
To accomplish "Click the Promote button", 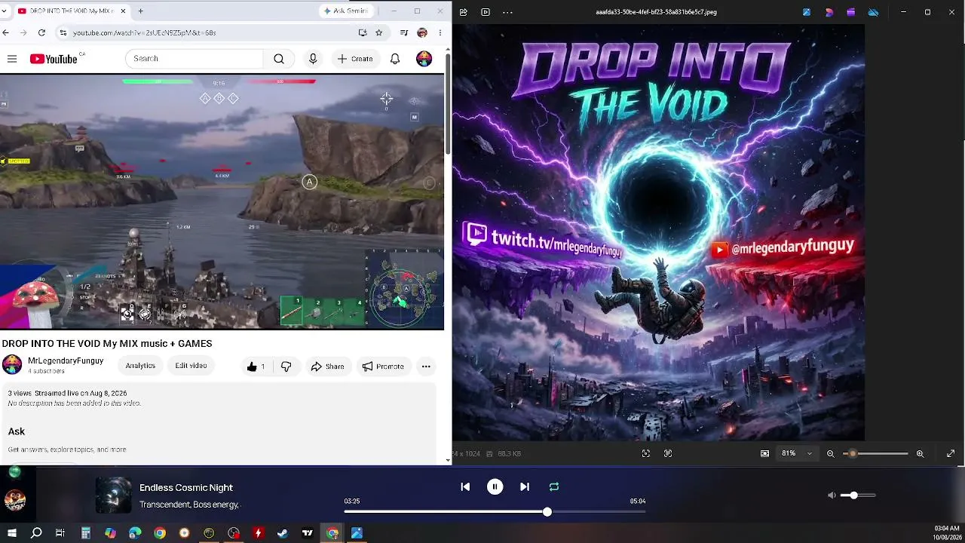I will pos(383,367).
